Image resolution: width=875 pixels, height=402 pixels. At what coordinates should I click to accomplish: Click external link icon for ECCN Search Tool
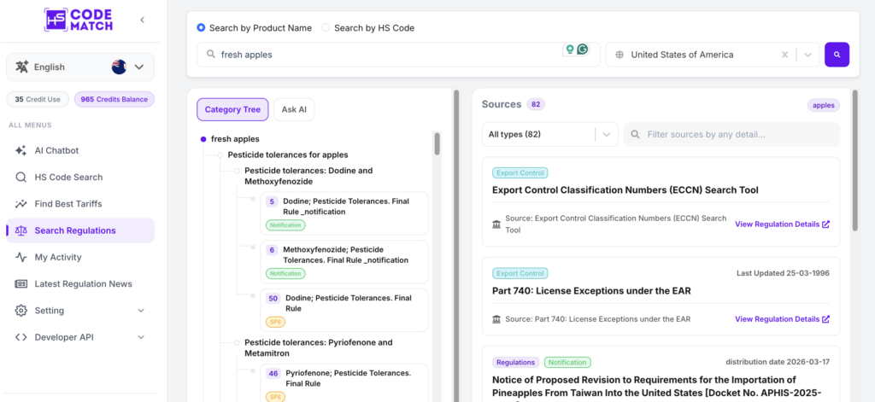[826, 224]
